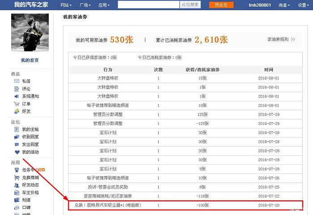Open the 设置 settings dropdown
Screen dimensions: 313x215
point(303,5)
